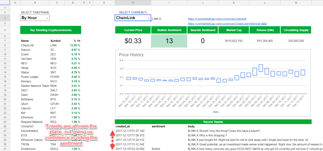Click the 350,000,000 circulating supply cell
The image size is (323, 151).
[x=296, y=41]
